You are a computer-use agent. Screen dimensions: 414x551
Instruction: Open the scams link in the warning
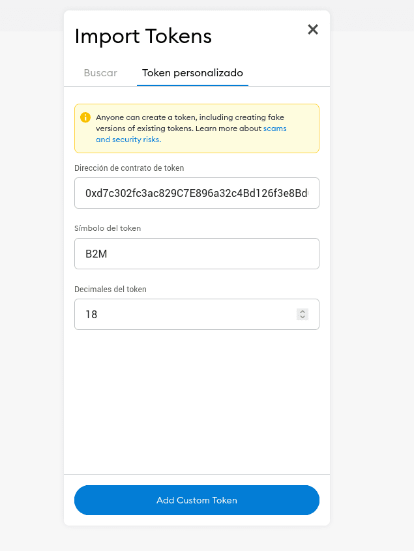[x=275, y=128]
